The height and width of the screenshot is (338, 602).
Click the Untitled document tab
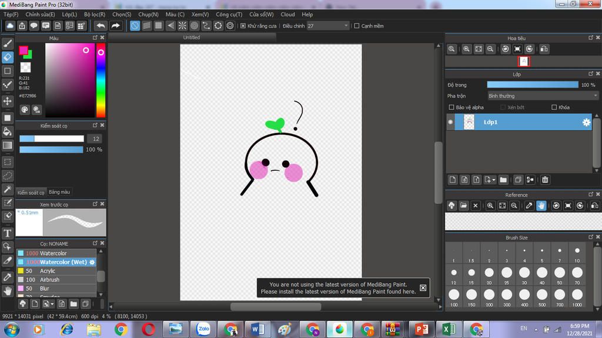(x=192, y=38)
